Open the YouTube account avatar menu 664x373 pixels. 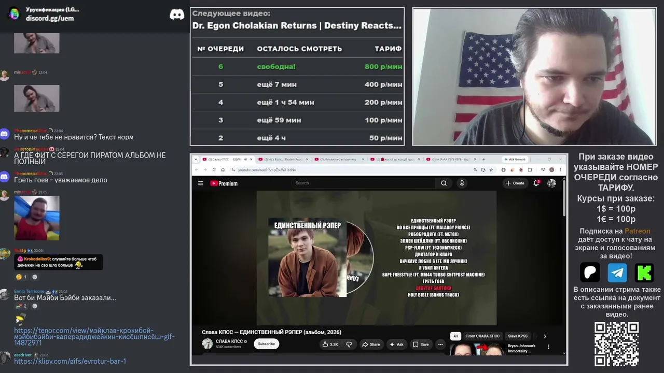pos(551,183)
